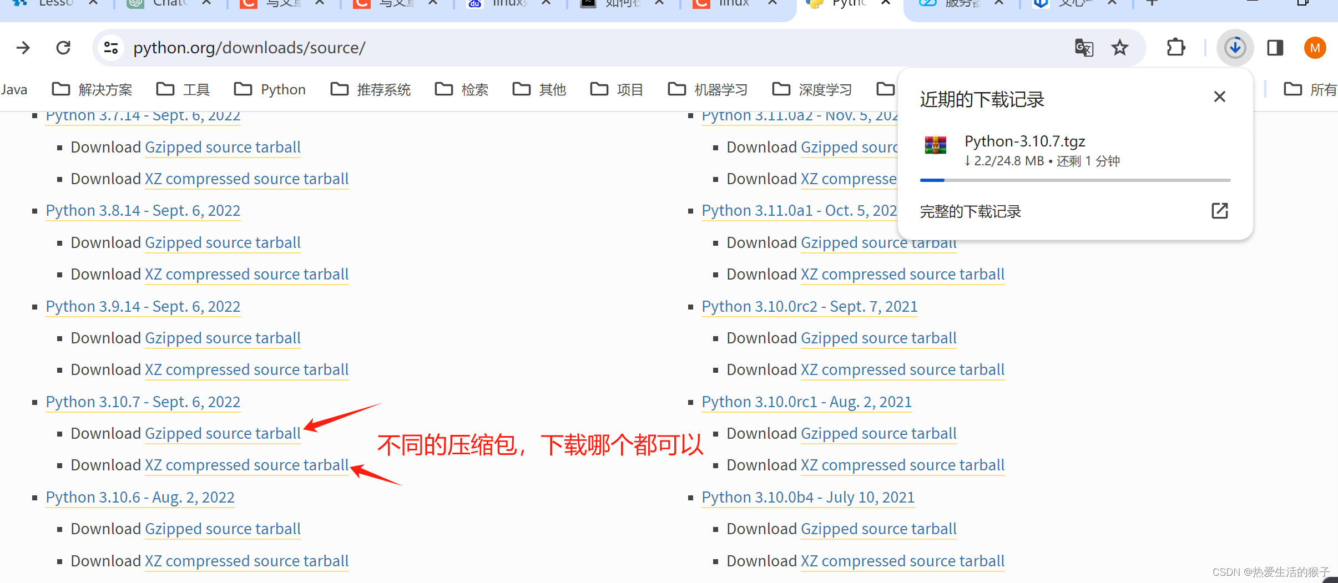Screen dimensions: 1338x583
Task: Click the translate page icon
Action: coord(1084,48)
